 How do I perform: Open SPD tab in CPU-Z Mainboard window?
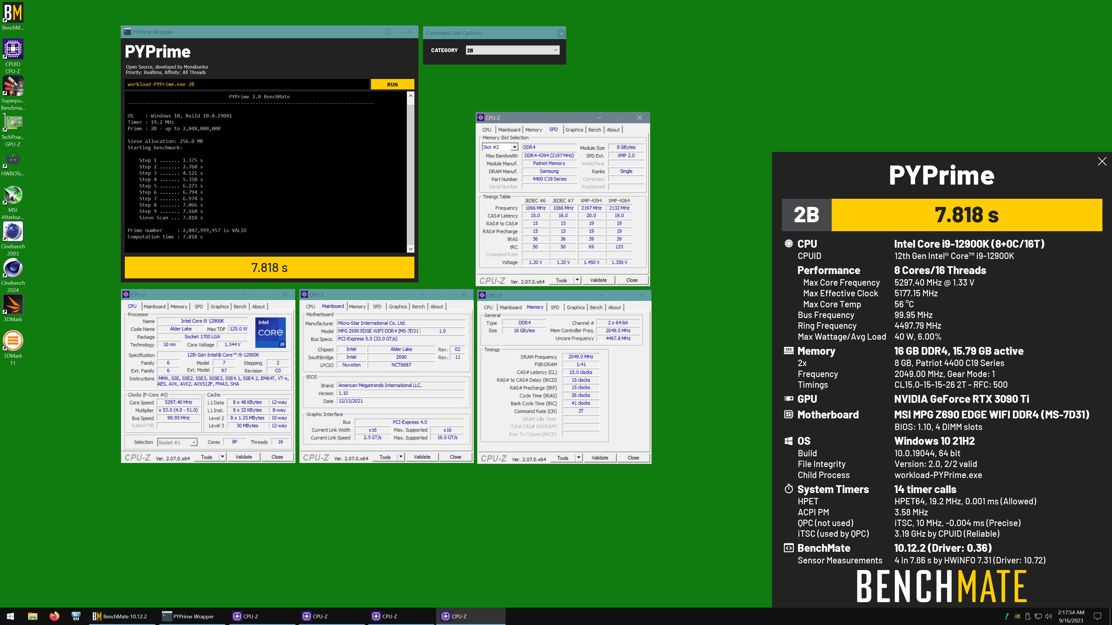(377, 307)
